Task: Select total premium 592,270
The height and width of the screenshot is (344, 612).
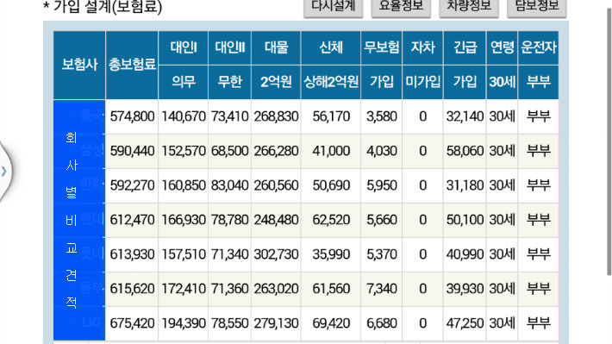Action: [x=132, y=185]
